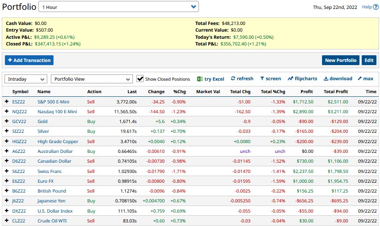Click ESZ22 Total Profit $2,511.00
The height and width of the screenshot is (226, 380).
point(338,102)
